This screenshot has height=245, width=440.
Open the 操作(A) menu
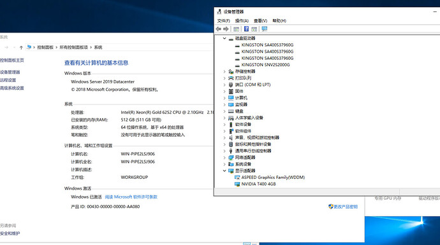(x=242, y=21)
